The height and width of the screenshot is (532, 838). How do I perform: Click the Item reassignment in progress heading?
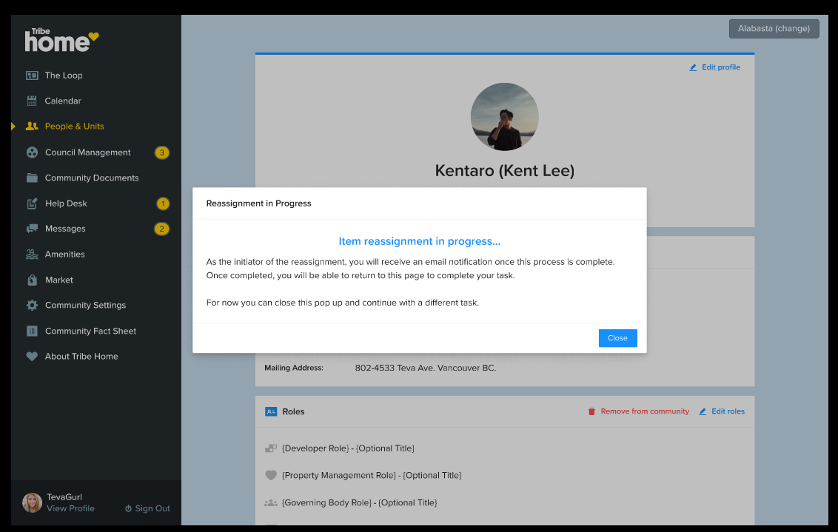pyautogui.click(x=420, y=241)
